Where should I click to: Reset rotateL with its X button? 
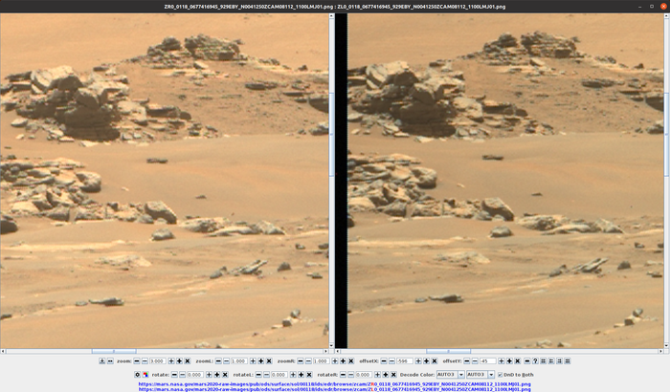point(309,375)
